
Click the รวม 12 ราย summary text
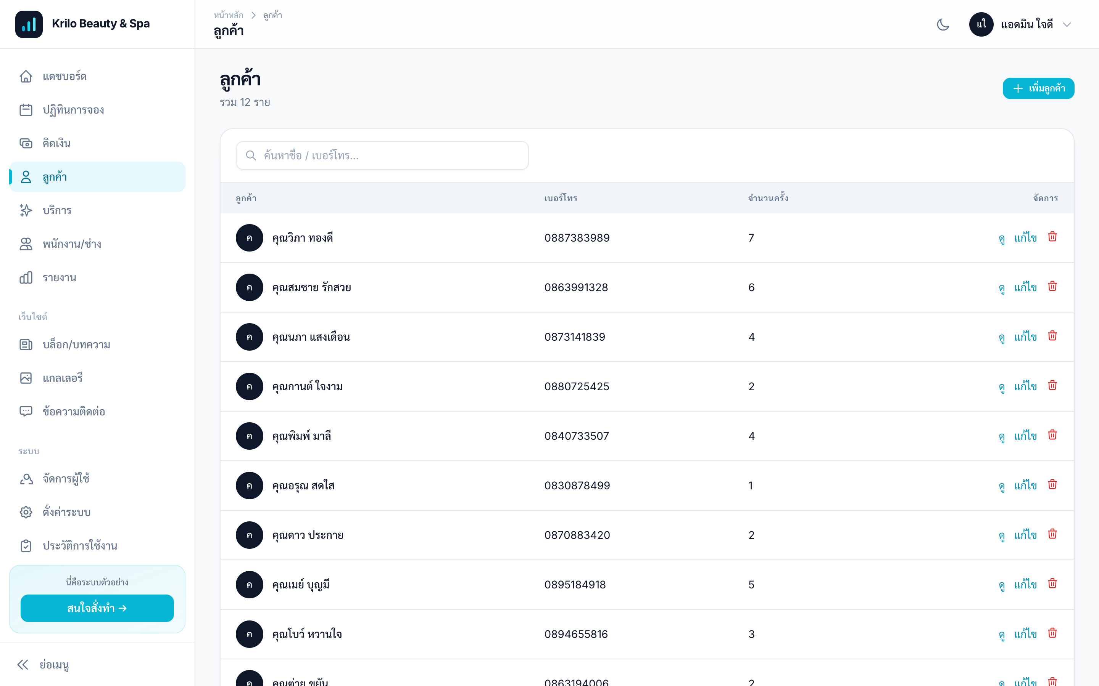[245, 103]
